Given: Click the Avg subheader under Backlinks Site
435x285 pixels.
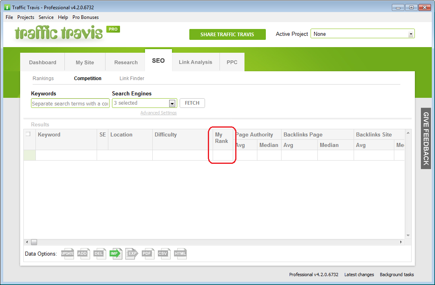Looking at the screenshot, I should (x=374, y=145).
